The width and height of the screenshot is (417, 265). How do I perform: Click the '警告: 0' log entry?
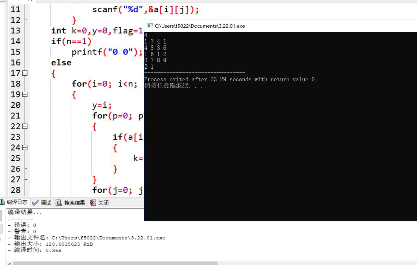tap(22, 231)
